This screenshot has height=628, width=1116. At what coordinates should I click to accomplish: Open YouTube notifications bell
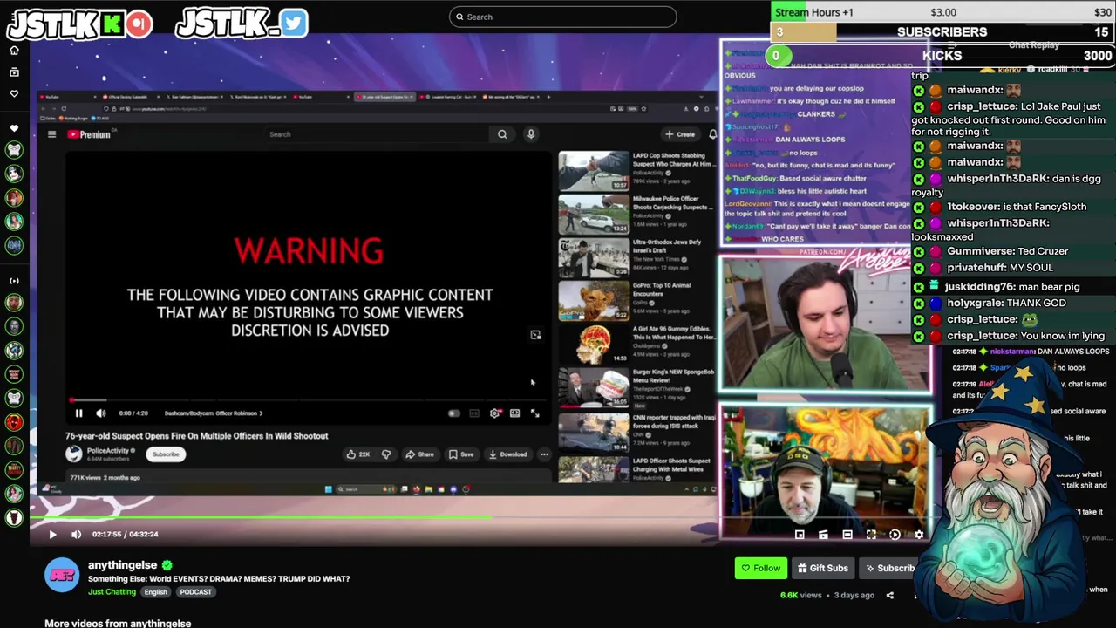(712, 134)
